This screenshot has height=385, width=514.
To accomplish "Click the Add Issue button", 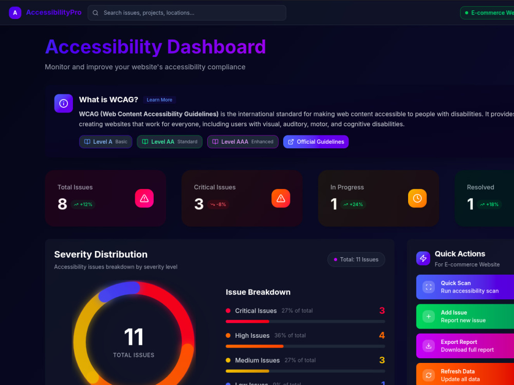I will 465,317.
